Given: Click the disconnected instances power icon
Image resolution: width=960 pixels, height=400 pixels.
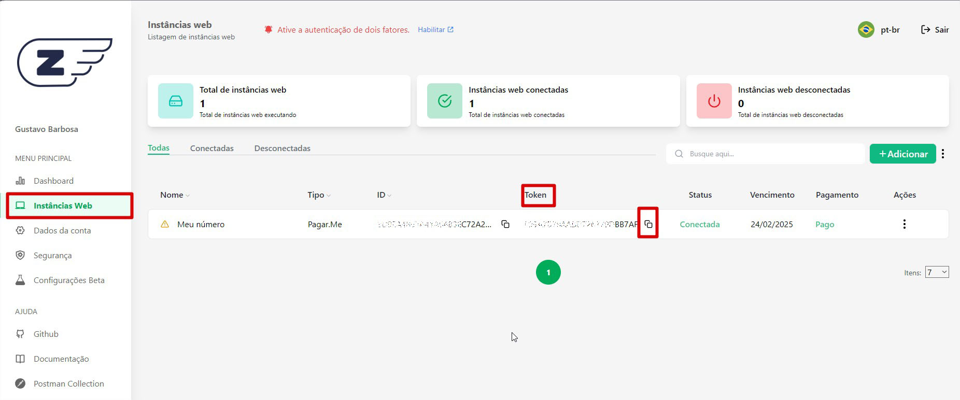Looking at the screenshot, I should (714, 101).
